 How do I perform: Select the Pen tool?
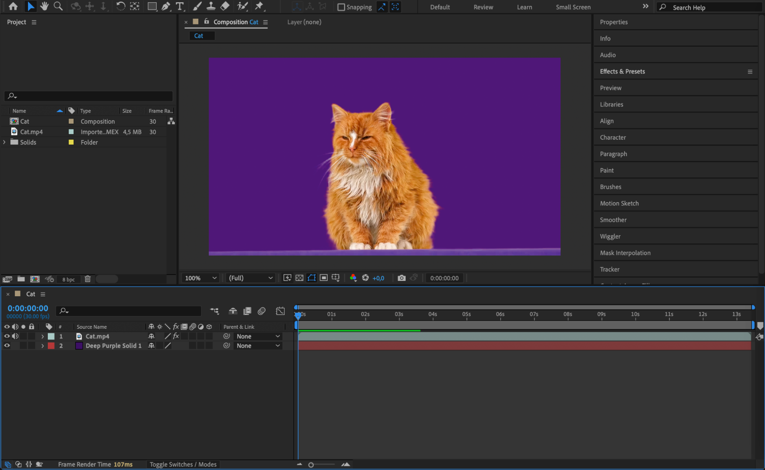click(166, 6)
